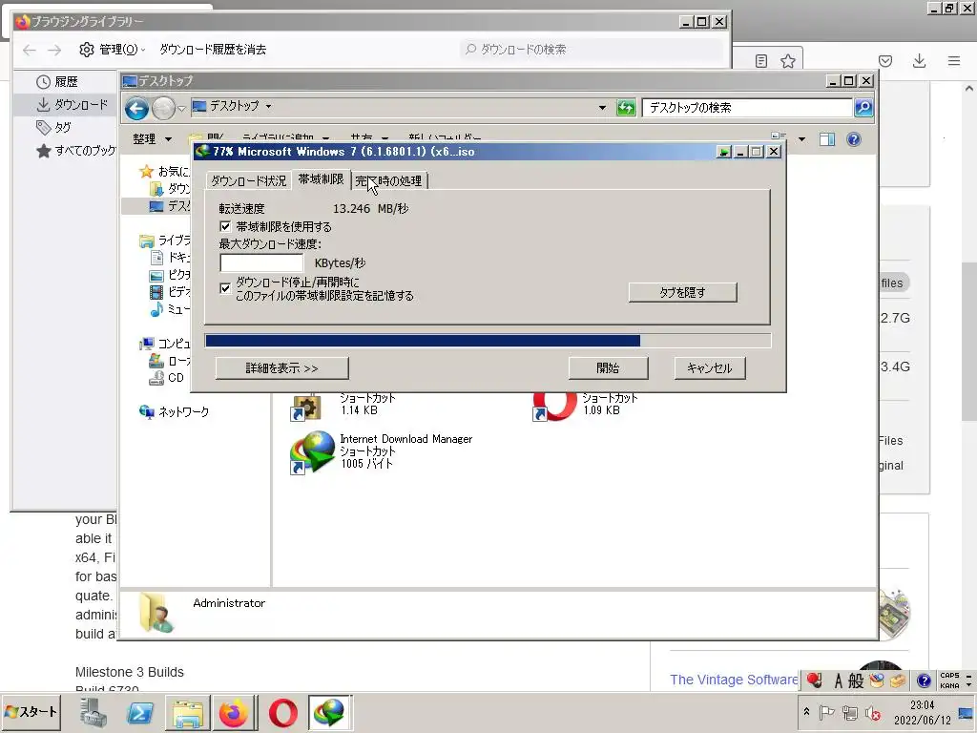The width and height of the screenshot is (977, 733).
Task: Click the blue download progress bar
Action: click(488, 341)
